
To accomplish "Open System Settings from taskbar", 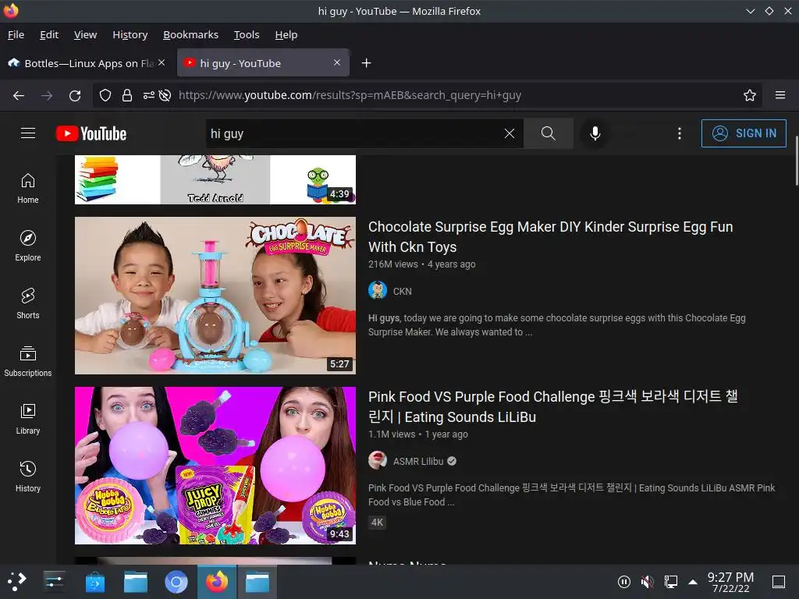I will [x=54, y=582].
